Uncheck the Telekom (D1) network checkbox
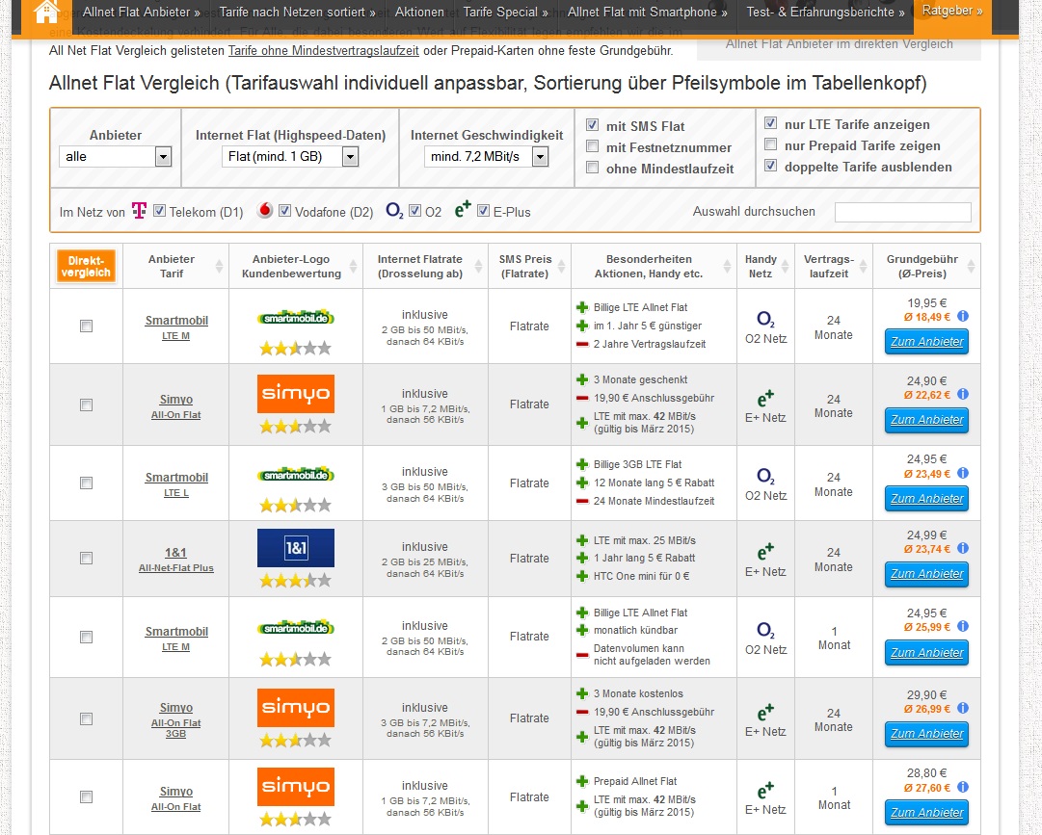Image resolution: width=1042 pixels, height=835 pixels. (159, 210)
